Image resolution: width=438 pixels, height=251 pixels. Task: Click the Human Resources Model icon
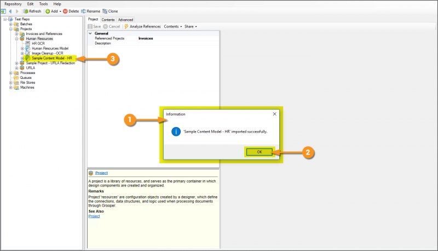[x=28, y=48]
